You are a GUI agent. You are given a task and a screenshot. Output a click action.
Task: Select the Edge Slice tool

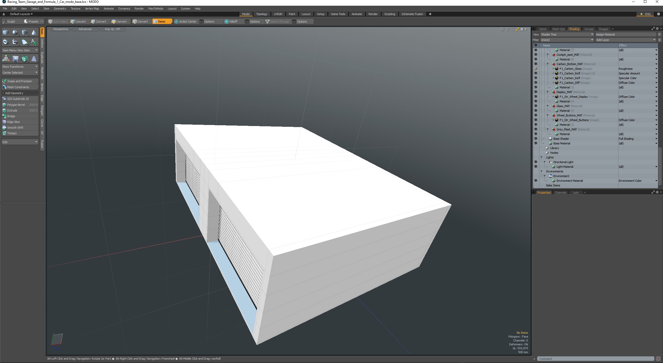(13, 122)
